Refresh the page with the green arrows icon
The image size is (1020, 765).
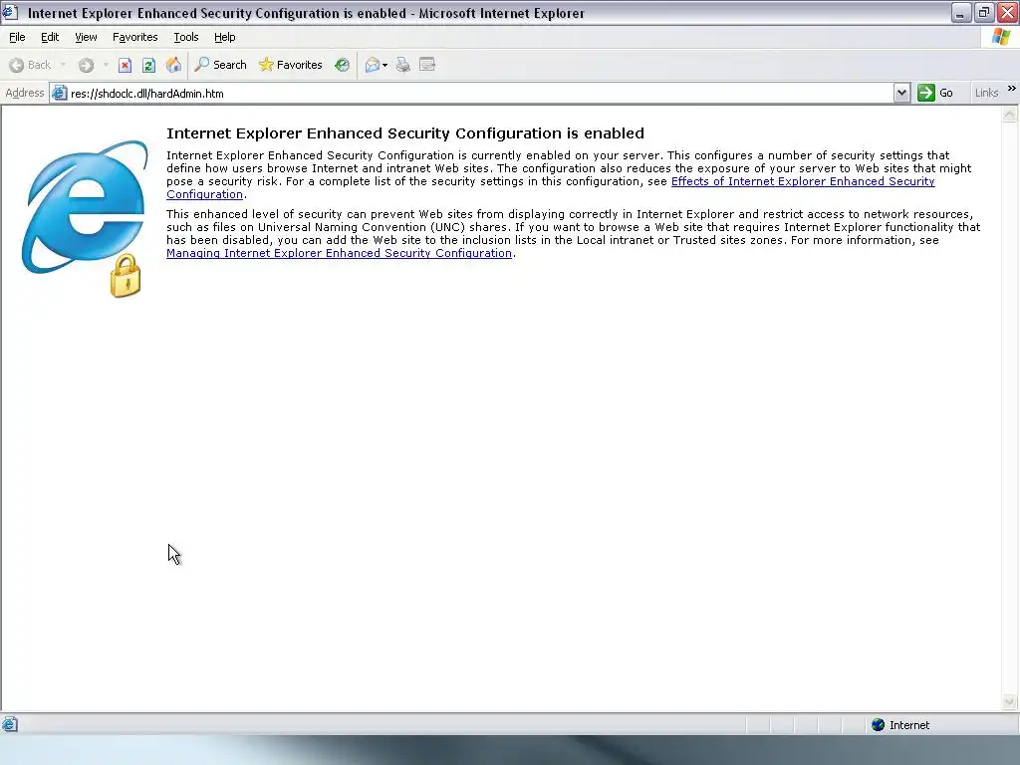(x=149, y=65)
